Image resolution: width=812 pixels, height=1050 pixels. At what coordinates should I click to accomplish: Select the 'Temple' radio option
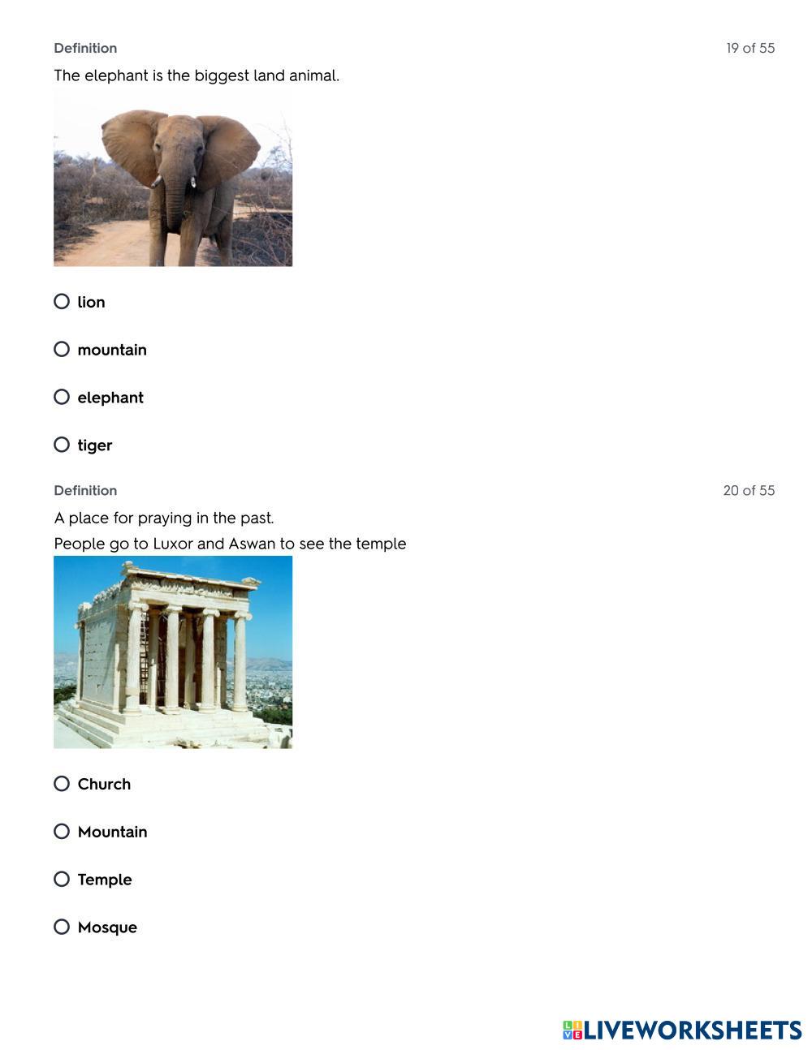[62, 880]
